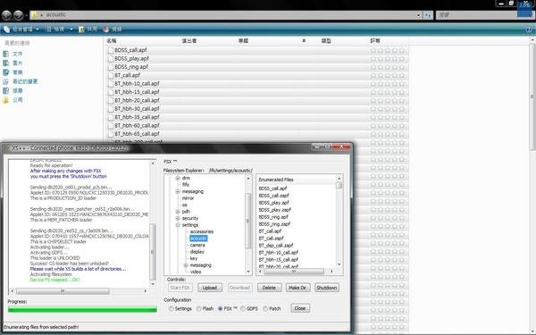The image size is (536, 335).
Task: Go forward in the Explorer window
Action: [x=19, y=15]
